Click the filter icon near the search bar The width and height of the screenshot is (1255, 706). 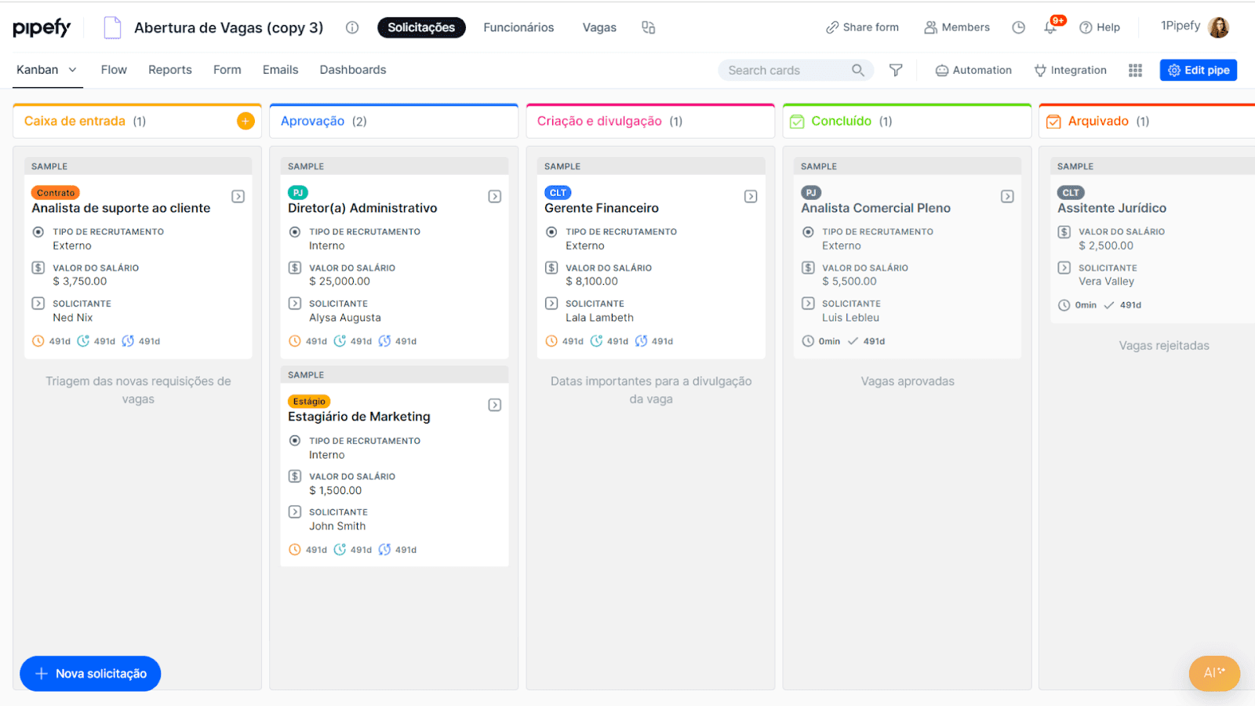tap(896, 70)
